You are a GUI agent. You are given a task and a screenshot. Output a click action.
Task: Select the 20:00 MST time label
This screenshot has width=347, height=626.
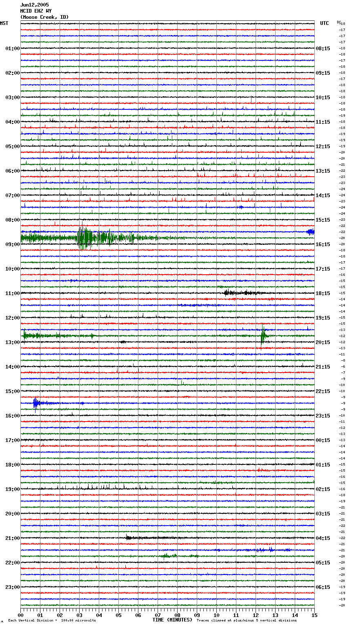point(12,514)
